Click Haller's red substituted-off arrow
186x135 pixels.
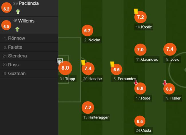(165, 83)
